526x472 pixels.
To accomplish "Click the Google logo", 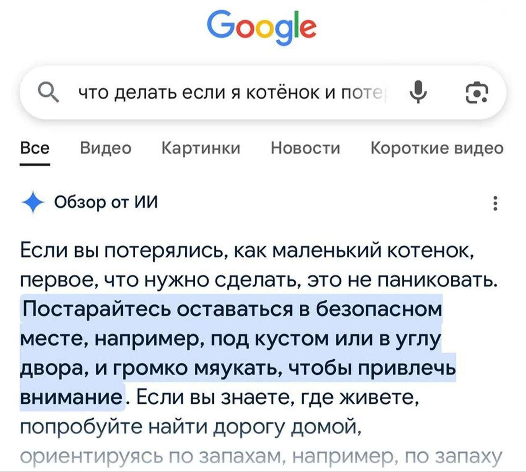I will click(x=262, y=26).
